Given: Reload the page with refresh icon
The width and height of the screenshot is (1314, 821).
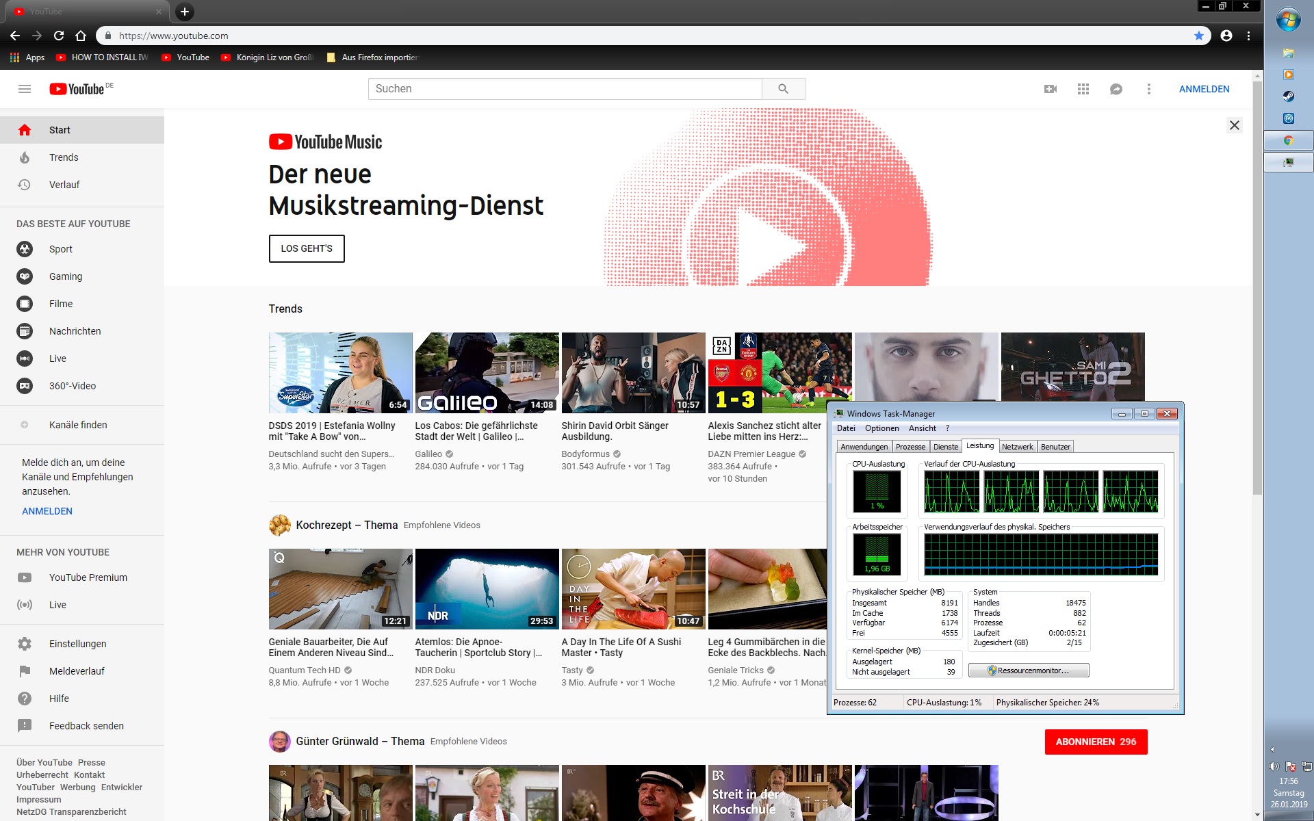Looking at the screenshot, I should click(59, 36).
